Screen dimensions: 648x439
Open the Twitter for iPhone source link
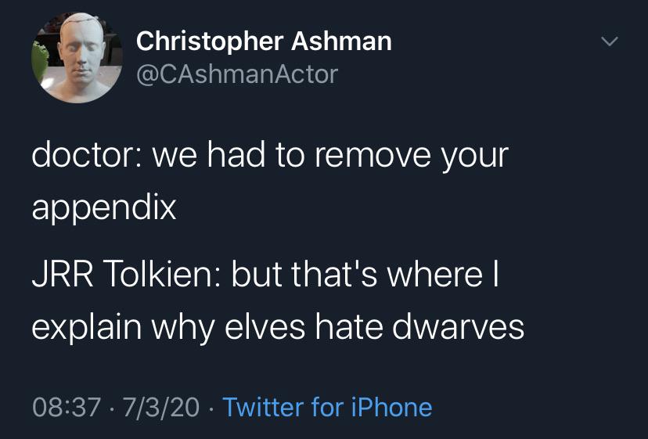pos(327,407)
